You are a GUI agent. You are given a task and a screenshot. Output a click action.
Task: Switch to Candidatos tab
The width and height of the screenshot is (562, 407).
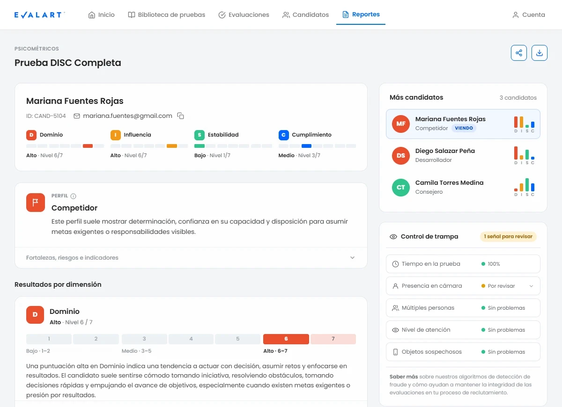coord(306,15)
